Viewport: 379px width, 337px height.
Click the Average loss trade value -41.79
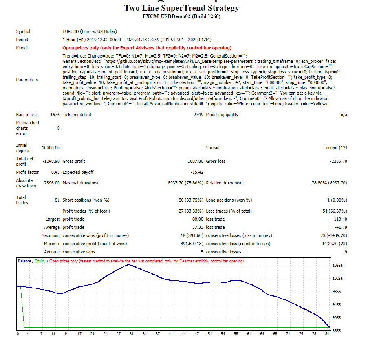click(341, 227)
